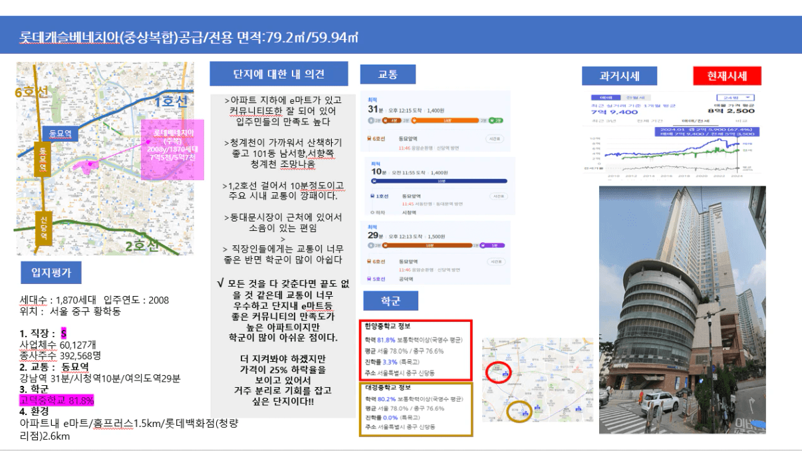This screenshot has height=451, width=802.
Task: Click the 시간표 button in the 31분 route card
Action: pos(494,139)
